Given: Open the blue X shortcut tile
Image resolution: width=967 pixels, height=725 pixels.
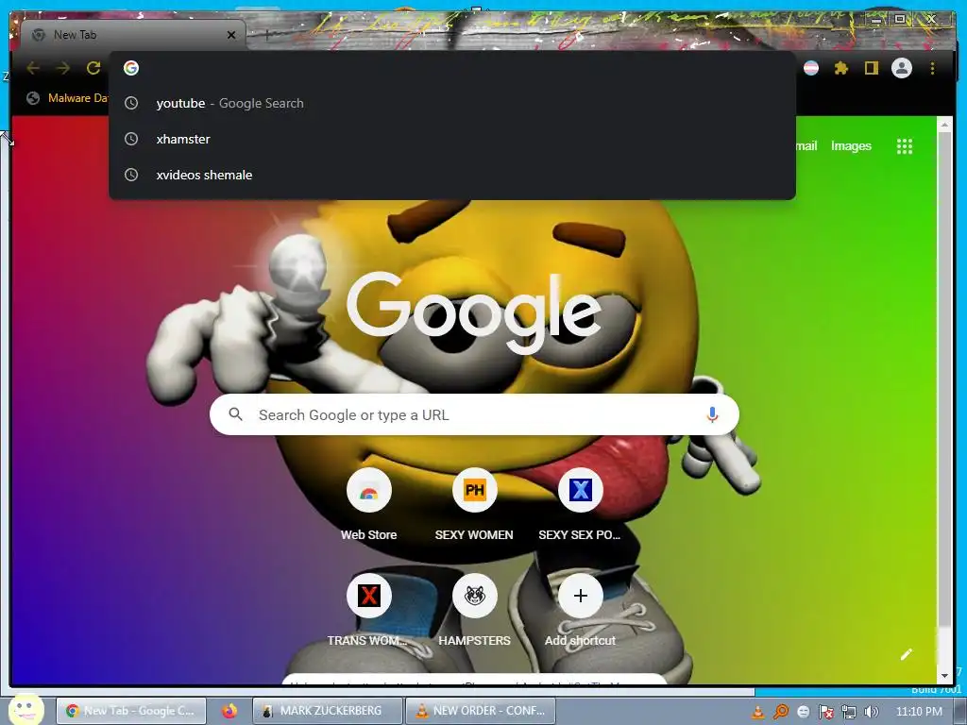Looking at the screenshot, I should (x=581, y=490).
